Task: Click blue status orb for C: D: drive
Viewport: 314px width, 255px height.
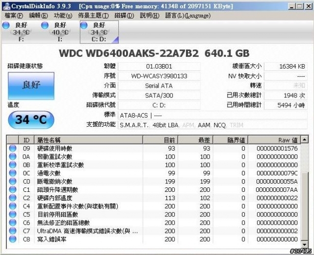Action: 84,25
